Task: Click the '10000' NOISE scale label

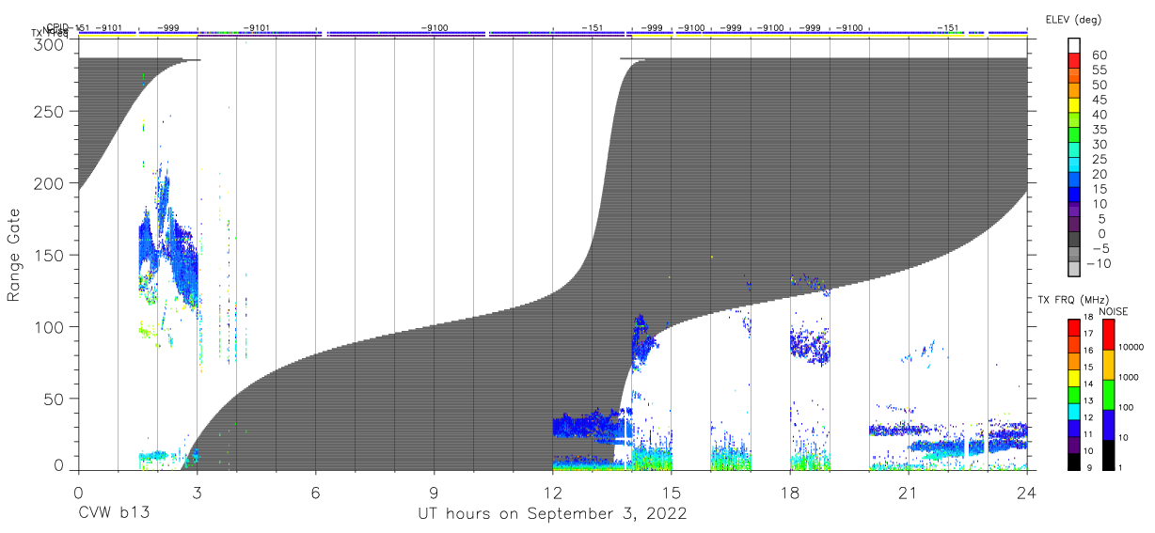Action: pos(1130,347)
